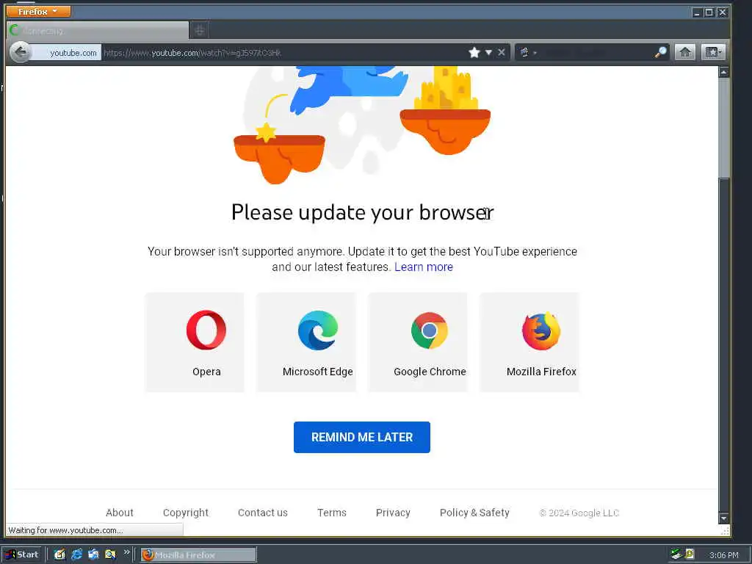752x564 pixels.
Task: Click the 'Please update your browser' heading
Action: pos(363,212)
